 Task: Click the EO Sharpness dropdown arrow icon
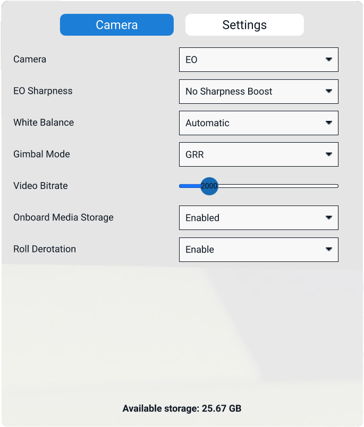[x=329, y=91]
